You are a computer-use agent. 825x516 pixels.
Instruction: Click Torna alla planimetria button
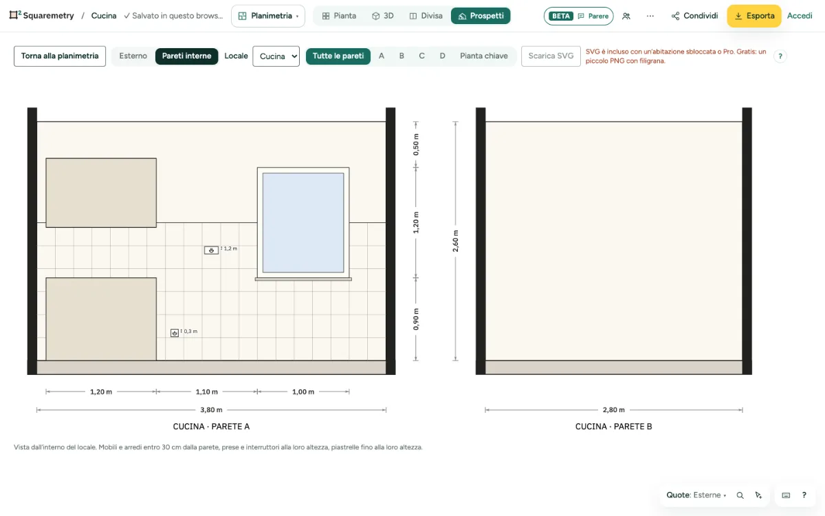tap(60, 56)
